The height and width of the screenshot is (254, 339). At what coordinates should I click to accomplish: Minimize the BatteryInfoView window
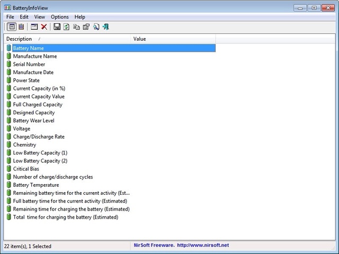tap(300, 8)
